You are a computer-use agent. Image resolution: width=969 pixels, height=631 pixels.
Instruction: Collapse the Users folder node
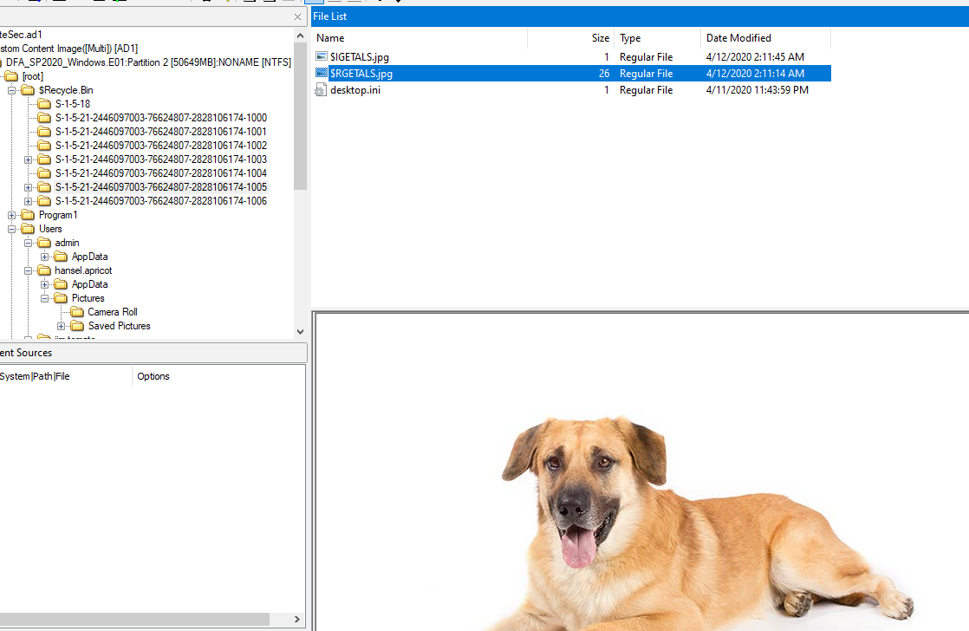click(x=12, y=229)
